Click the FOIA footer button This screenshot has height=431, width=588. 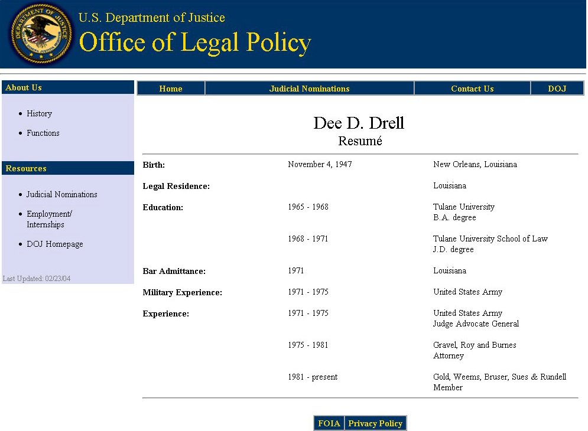tap(329, 423)
